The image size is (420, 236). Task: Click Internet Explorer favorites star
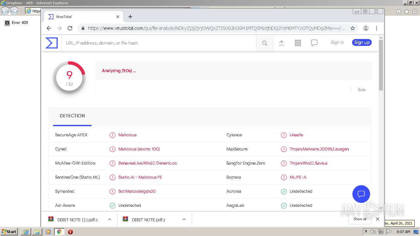coord(407,11)
